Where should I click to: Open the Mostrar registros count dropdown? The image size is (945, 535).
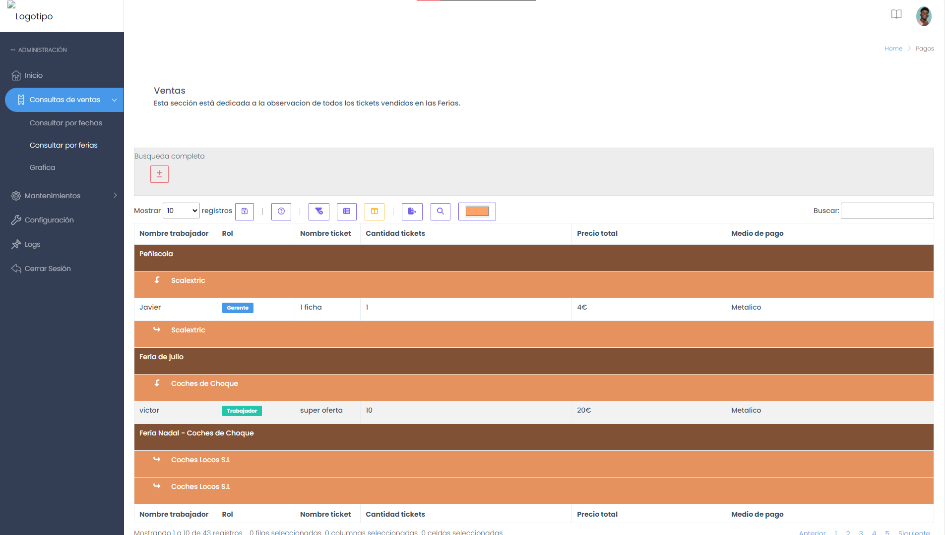(x=182, y=211)
